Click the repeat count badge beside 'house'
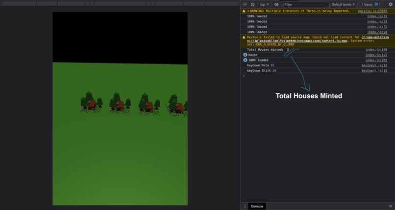The image size is (395, 210). [x=245, y=55]
